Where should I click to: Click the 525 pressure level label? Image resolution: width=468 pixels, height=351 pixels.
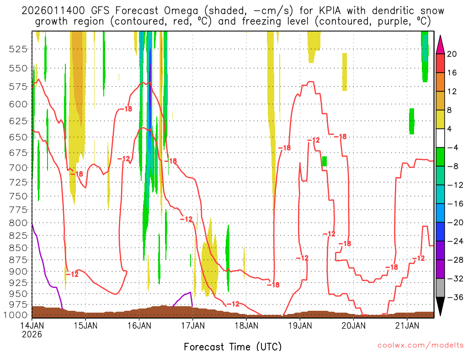18,49
